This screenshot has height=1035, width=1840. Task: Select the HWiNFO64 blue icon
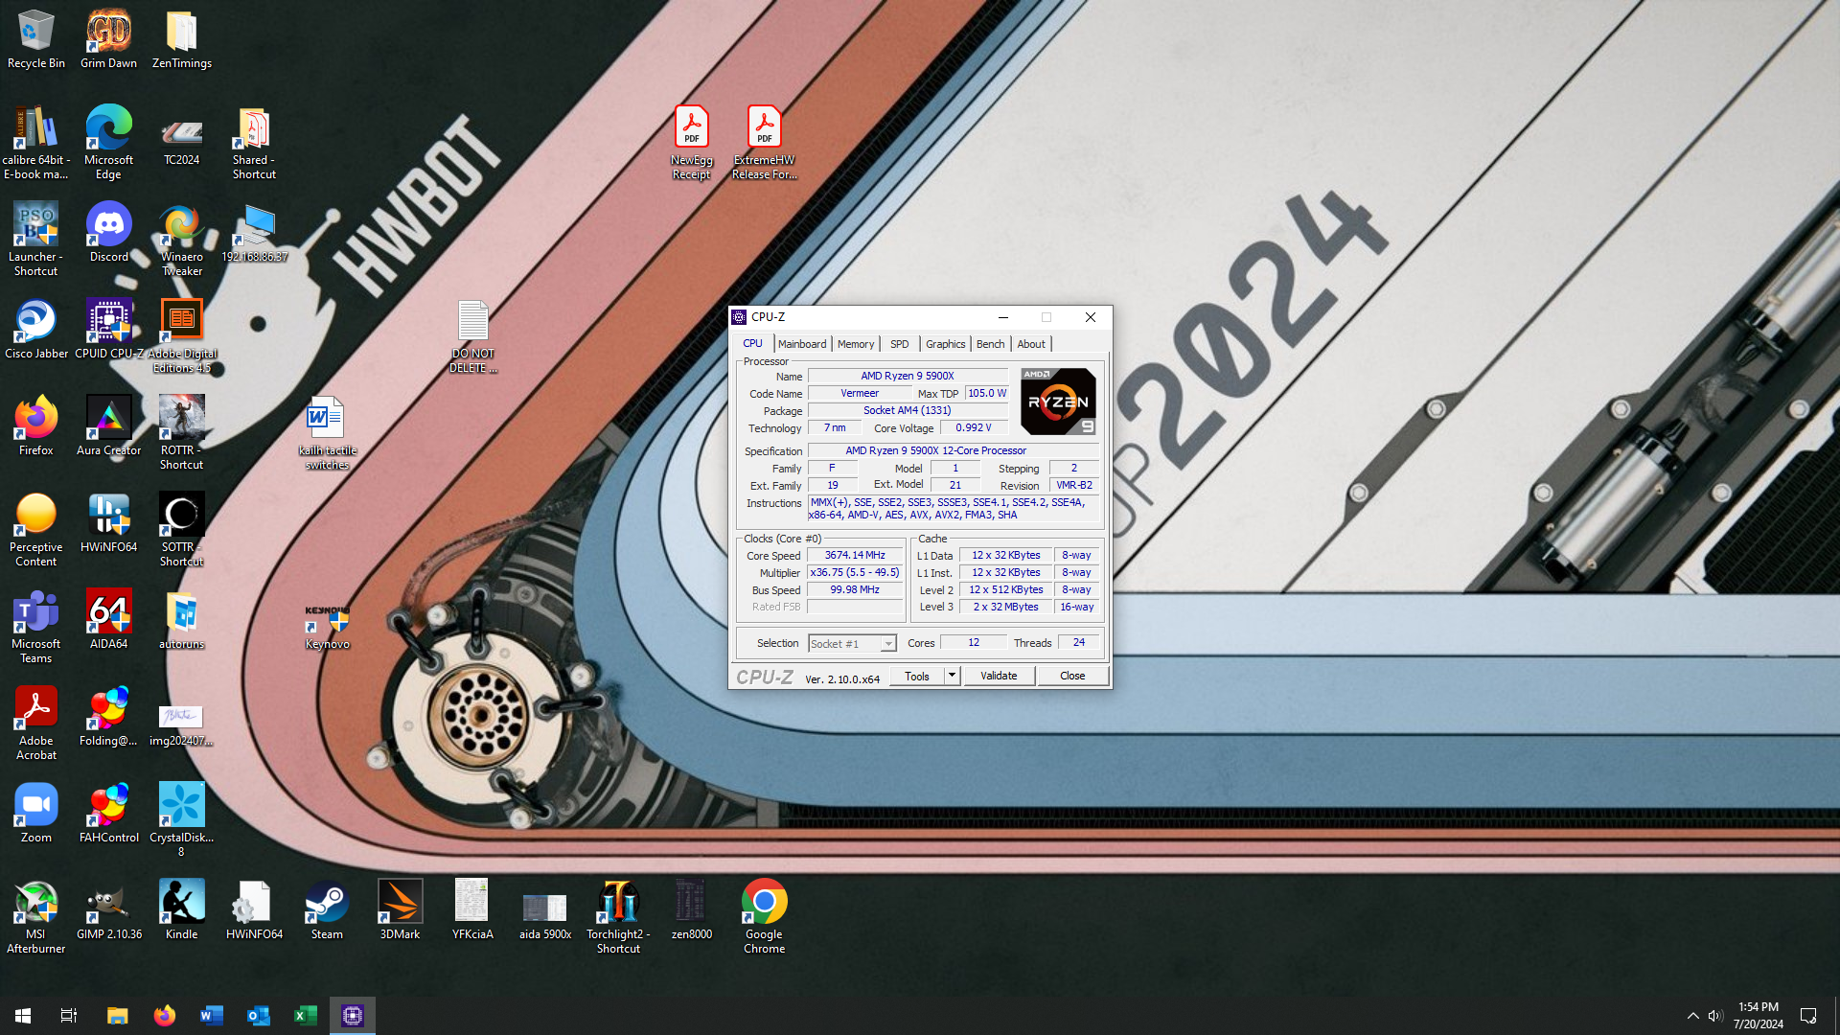point(108,522)
